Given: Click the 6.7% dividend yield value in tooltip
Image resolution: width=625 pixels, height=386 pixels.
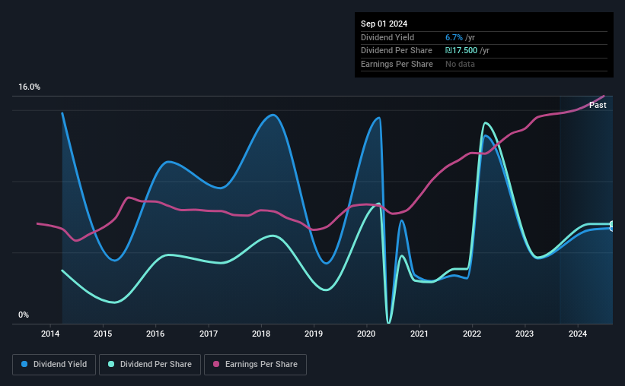Looking at the screenshot, I should (x=454, y=37).
